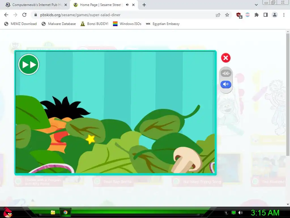Close the game with the red X
Viewport: 290px width, 218px height.
[x=226, y=58]
